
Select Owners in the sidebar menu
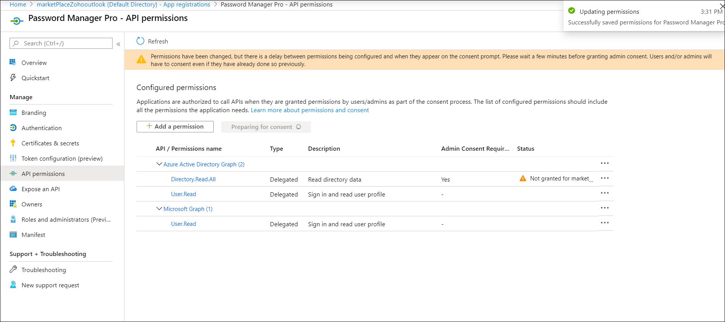coord(32,204)
